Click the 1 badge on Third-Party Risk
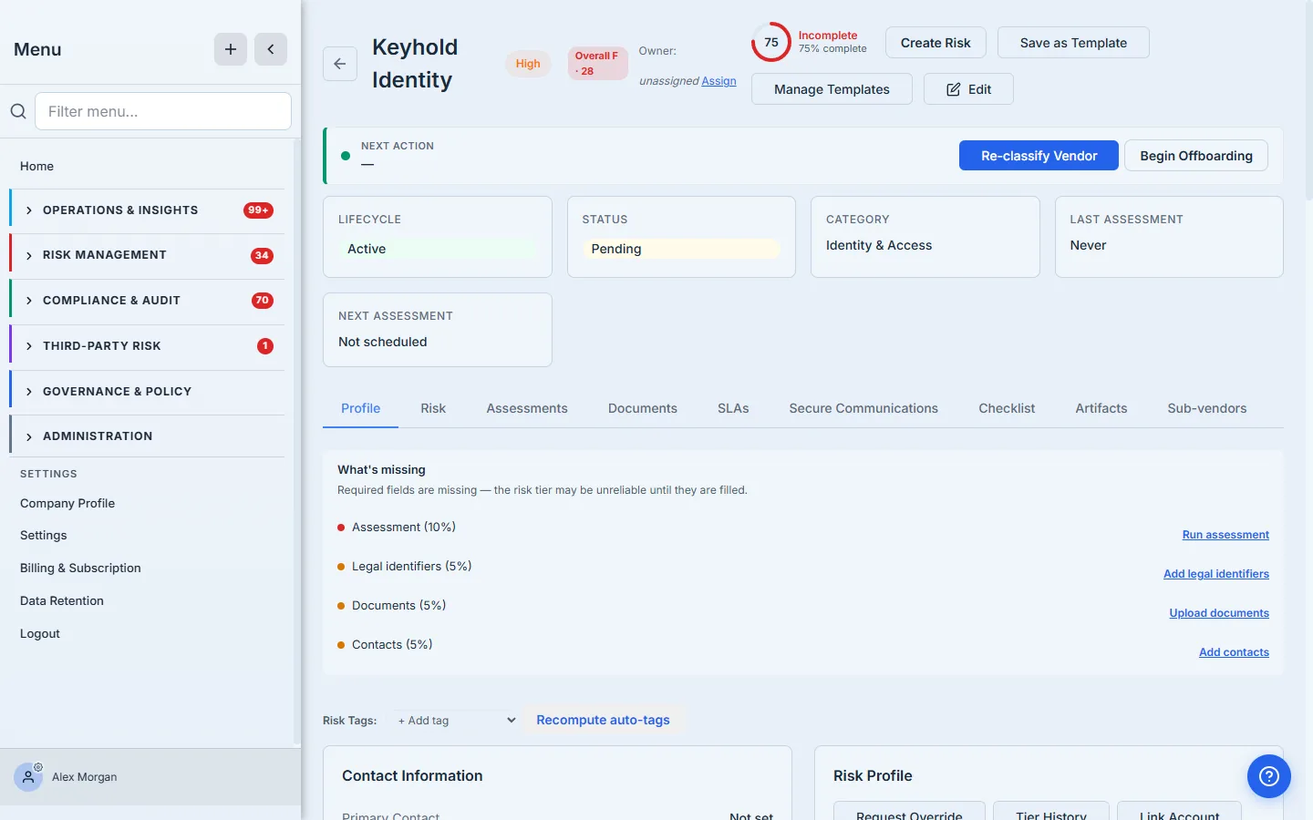 pos(265,346)
